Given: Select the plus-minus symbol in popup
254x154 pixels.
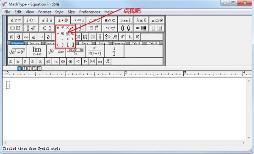Looking at the screenshot, I should click(58, 28).
